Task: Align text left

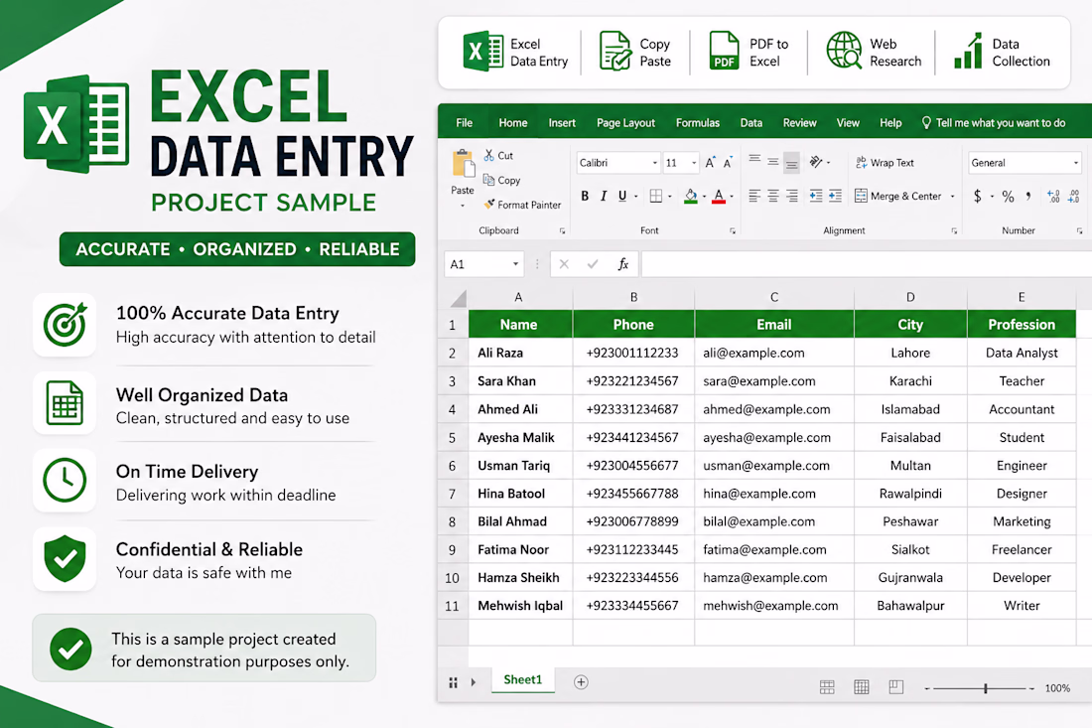Action: tap(754, 196)
